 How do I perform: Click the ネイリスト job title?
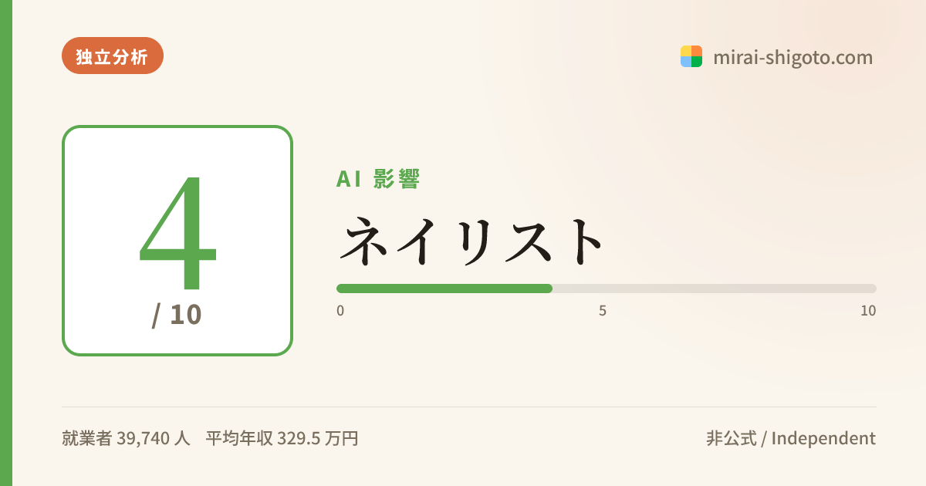pyautogui.click(x=470, y=241)
